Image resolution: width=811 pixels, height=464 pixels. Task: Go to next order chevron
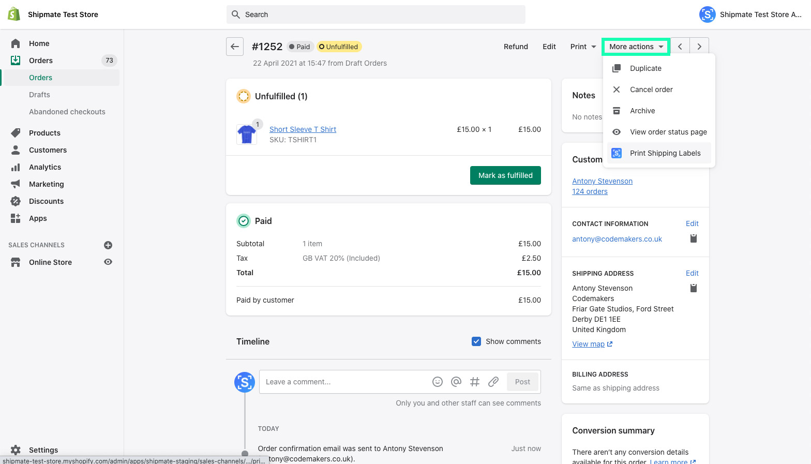(x=699, y=47)
